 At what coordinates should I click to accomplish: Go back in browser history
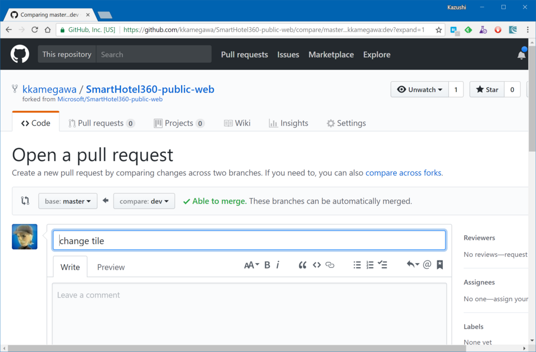pos(9,30)
